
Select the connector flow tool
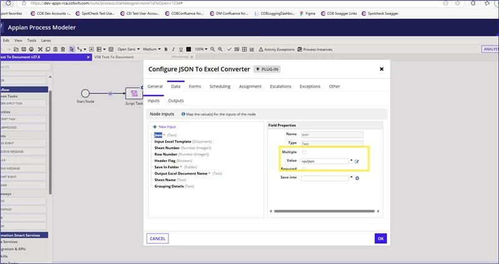coord(80,49)
